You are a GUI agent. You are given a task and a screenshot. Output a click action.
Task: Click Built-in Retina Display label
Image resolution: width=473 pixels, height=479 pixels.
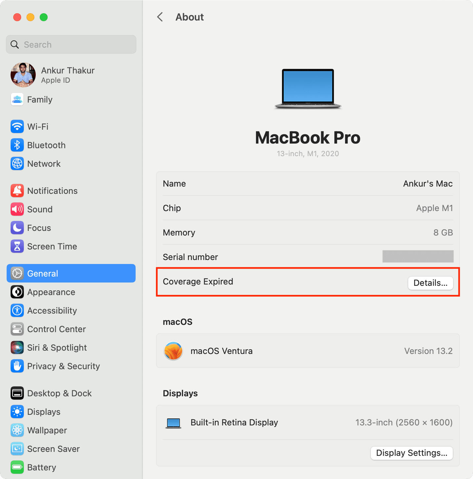tap(235, 422)
